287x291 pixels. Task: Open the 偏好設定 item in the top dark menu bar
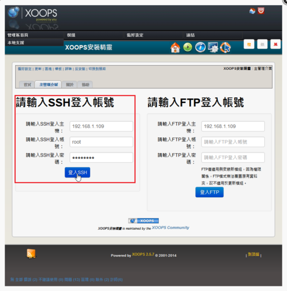click(135, 35)
